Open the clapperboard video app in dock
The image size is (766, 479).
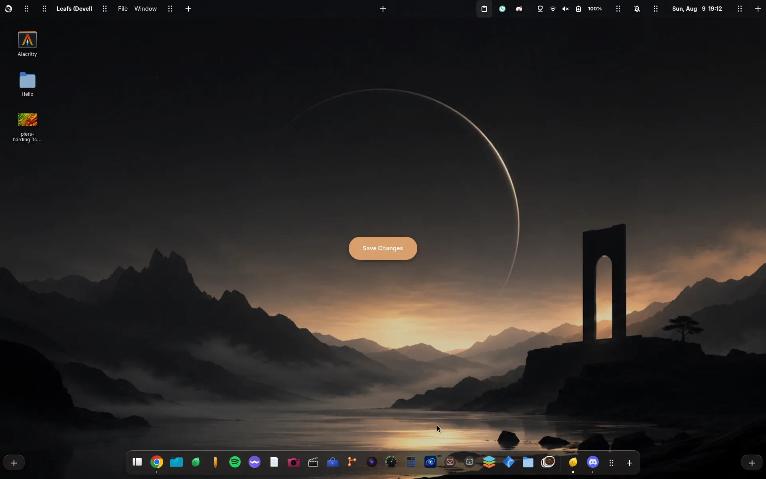[313, 462]
